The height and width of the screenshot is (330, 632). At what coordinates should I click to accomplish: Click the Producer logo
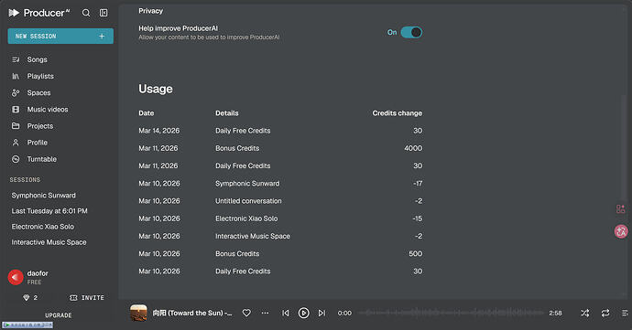pos(39,13)
